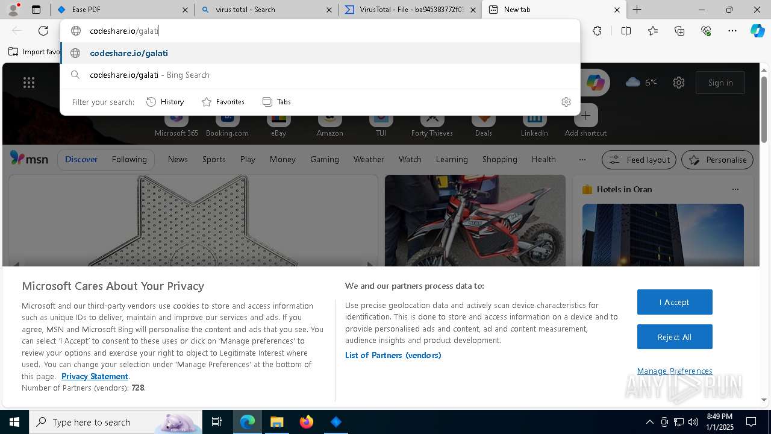Accept cookies with I Accept

[675, 302]
